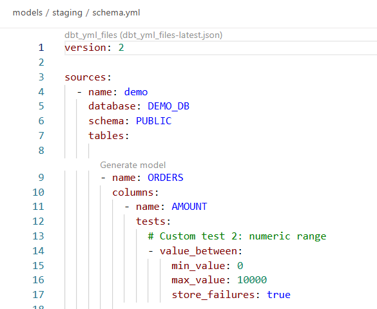Click the min_value number '0'

pos(240,266)
